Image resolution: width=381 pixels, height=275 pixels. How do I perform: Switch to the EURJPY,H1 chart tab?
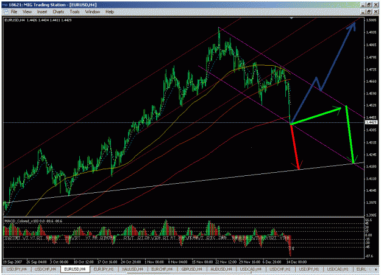(104, 269)
